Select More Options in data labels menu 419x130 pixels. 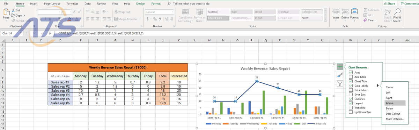[x=395, y=119]
